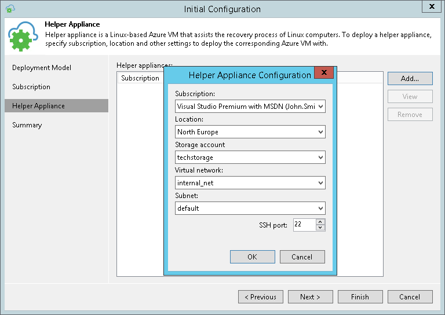
Task: Expand the Location dropdown showing North Europe
Action: (x=250, y=132)
